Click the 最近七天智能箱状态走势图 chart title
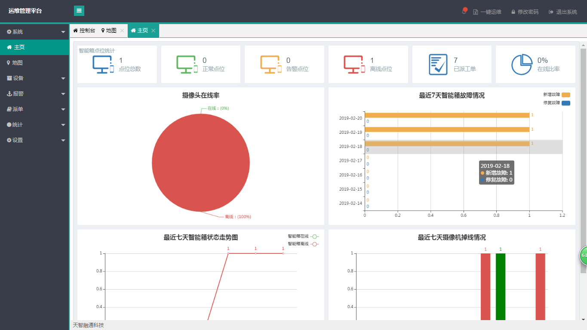 point(201,237)
